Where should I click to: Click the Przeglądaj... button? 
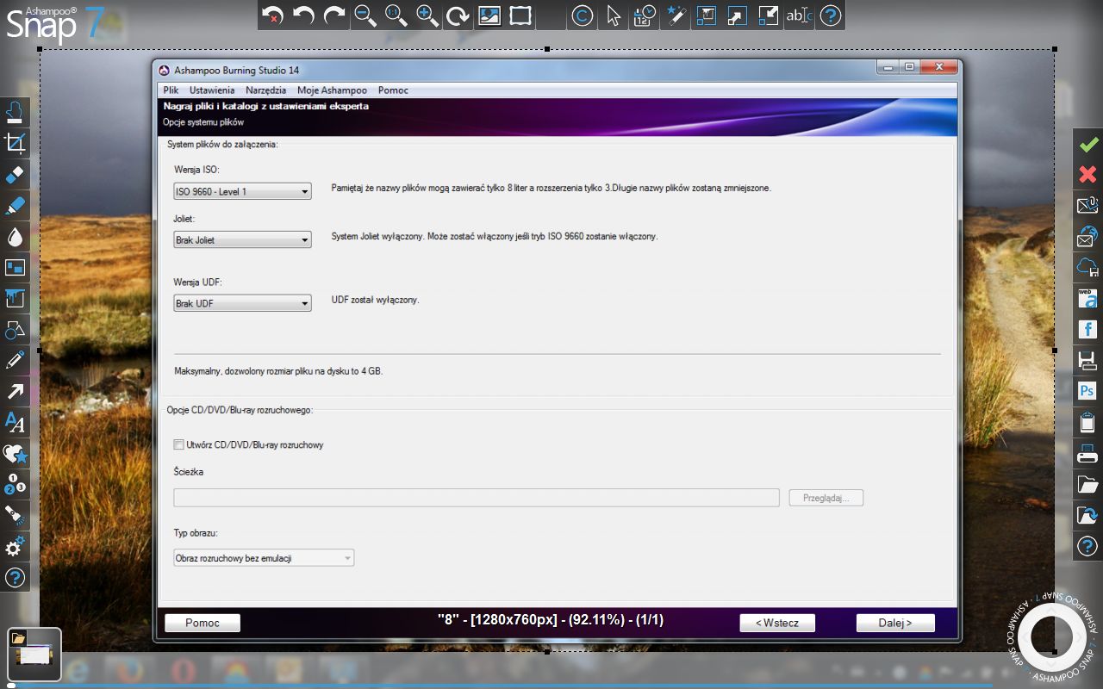pyautogui.click(x=826, y=498)
